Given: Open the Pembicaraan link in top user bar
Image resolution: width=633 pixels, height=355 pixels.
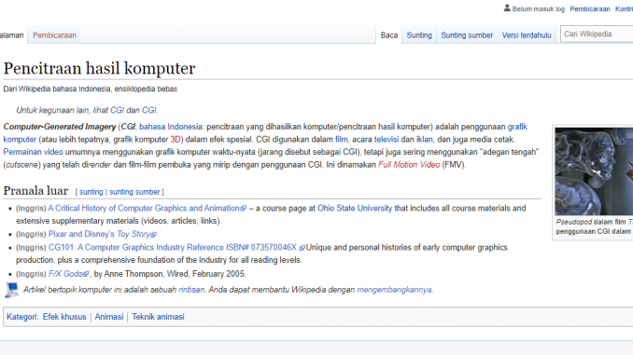Looking at the screenshot, I should coord(590,9).
